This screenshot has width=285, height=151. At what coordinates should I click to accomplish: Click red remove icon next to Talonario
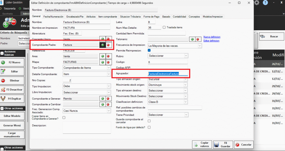point(198,39)
